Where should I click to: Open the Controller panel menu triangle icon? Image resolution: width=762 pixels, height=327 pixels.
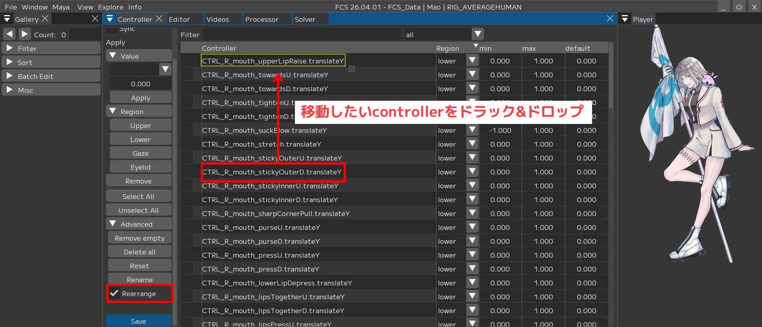click(110, 19)
